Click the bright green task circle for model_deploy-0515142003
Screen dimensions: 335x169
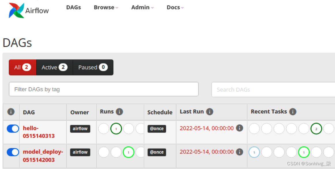pos(304,152)
